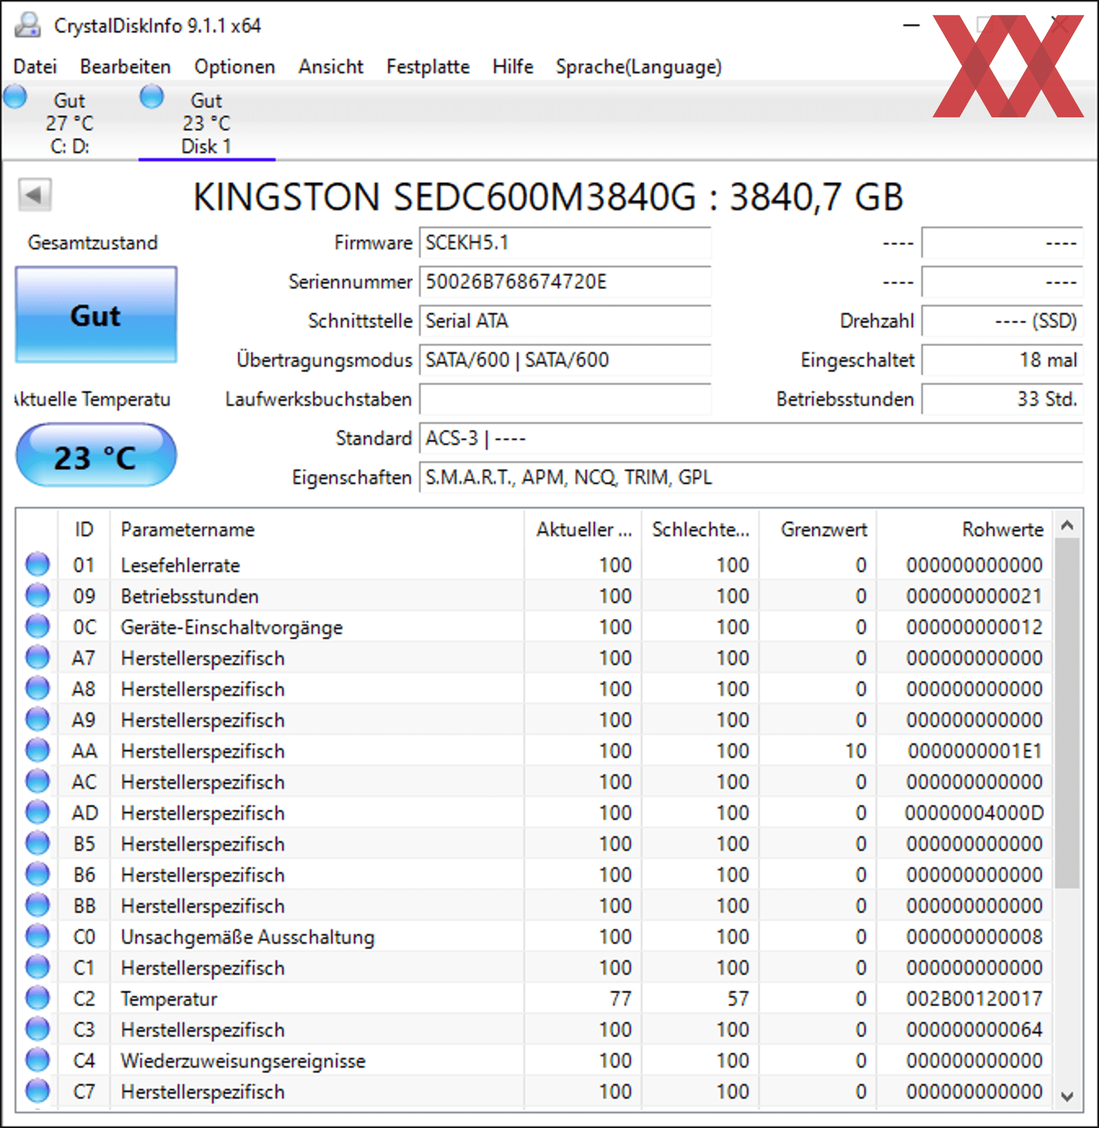Viewport: 1099px width, 1128px height.
Task: Click the scrollbar down arrow
Action: (1068, 1096)
